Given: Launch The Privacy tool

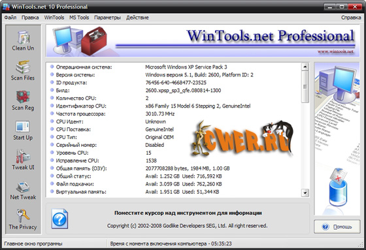Looking at the screenshot, I should pyautogui.click(x=23, y=220).
